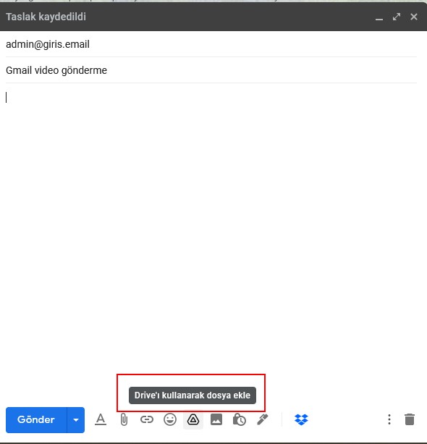This screenshot has width=427, height=444.
Task: Close the compose window with X
Action: pos(414,17)
